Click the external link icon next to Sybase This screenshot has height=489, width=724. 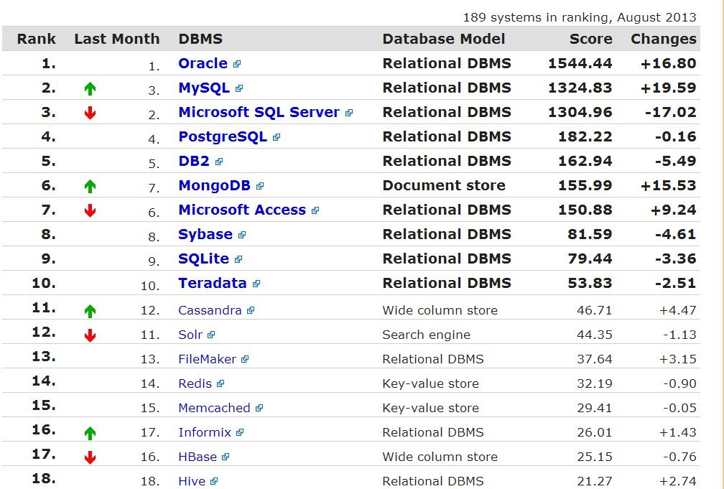[x=242, y=235]
